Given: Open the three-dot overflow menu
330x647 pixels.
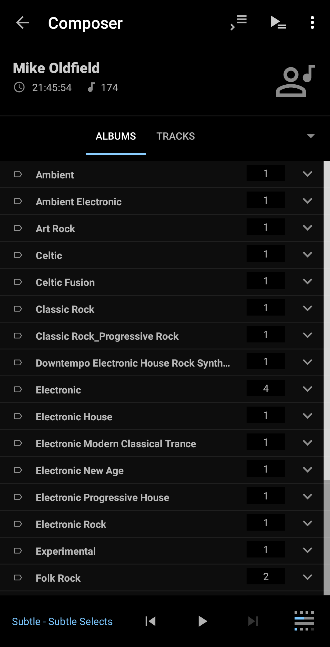Looking at the screenshot, I should (312, 23).
